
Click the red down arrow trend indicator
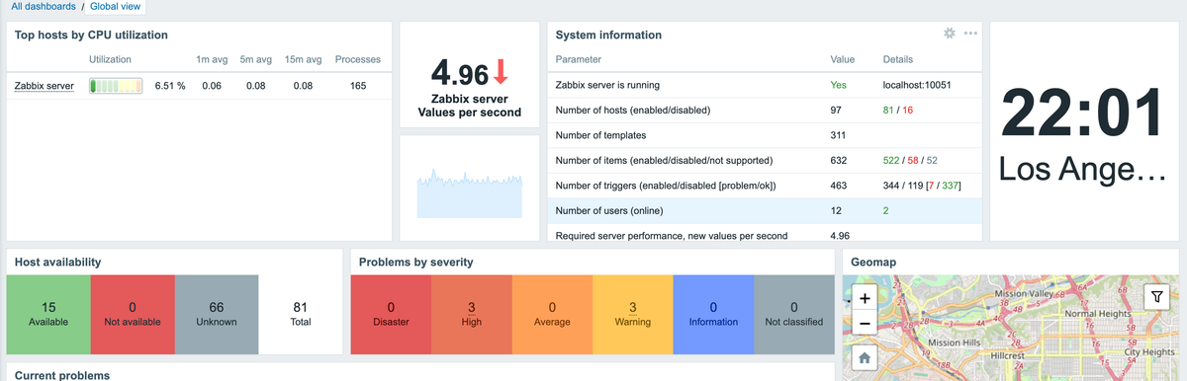(x=501, y=73)
